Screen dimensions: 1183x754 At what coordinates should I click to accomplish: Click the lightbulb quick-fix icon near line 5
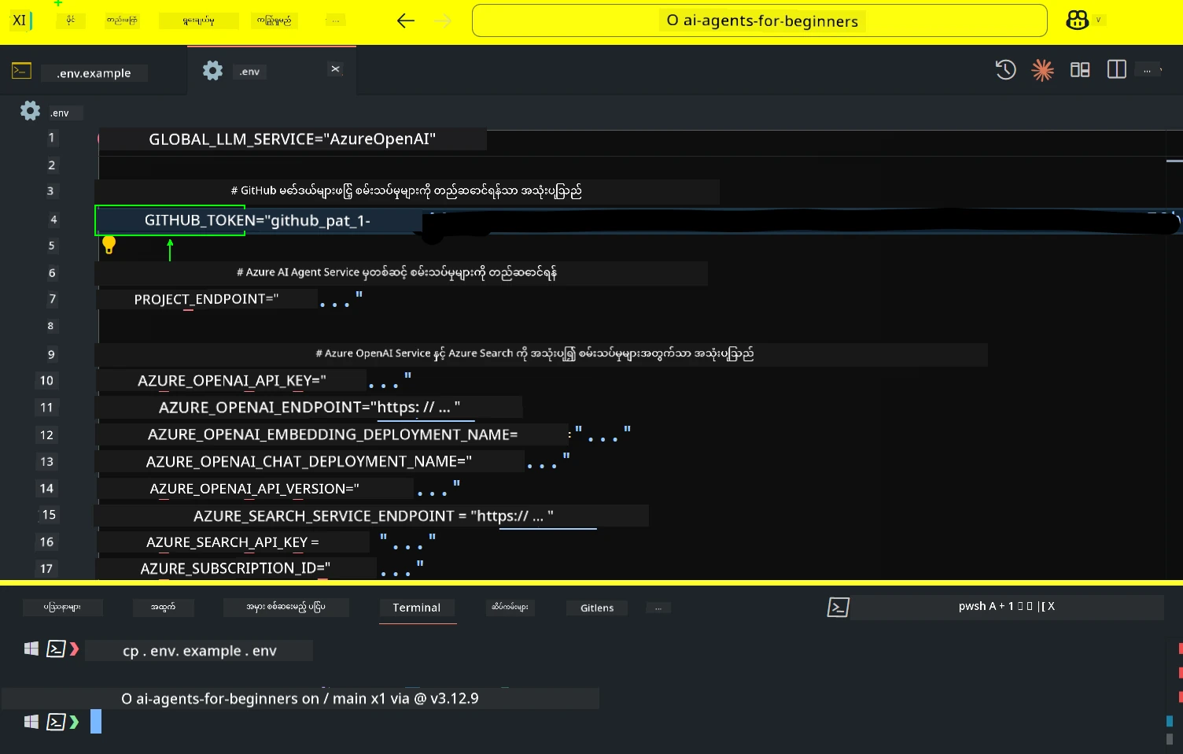pos(109,245)
